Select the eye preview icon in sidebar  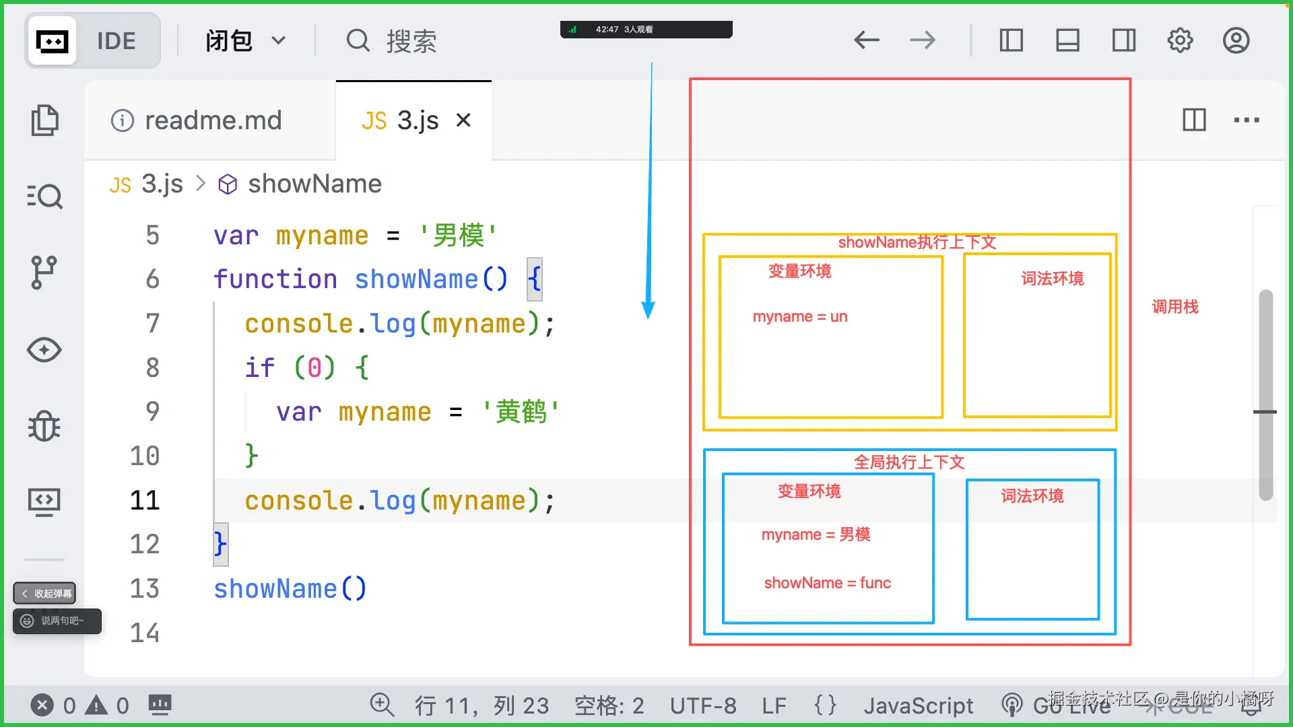pyautogui.click(x=45, y=350)
